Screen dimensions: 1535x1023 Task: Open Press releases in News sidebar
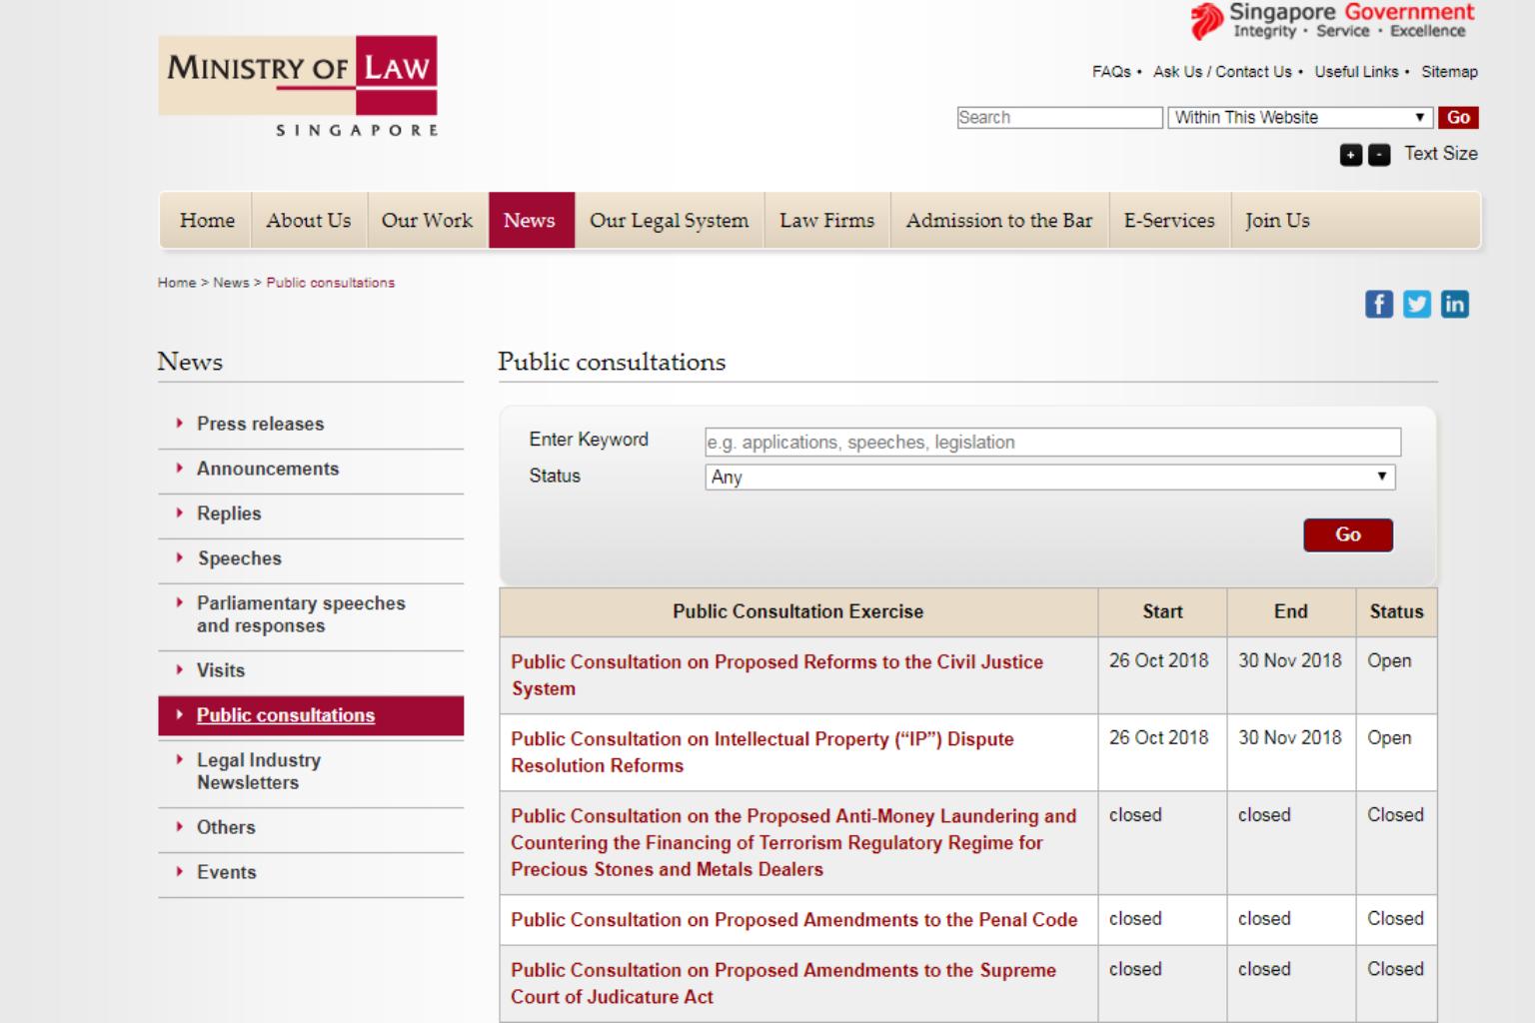point(260,424)
